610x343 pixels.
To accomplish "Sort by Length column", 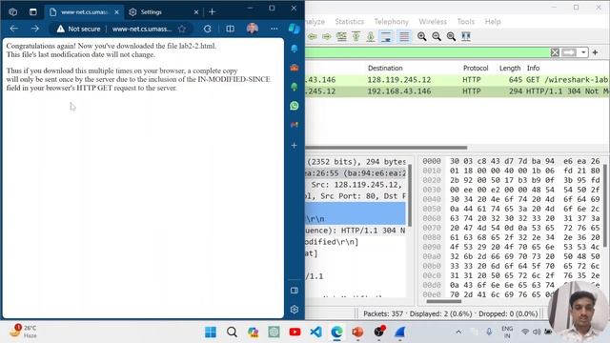I will (510, 68).
